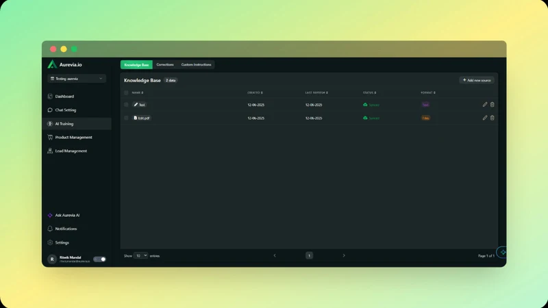Click the Knowledge Base heading text
Image resolution: width=548 pixels, height=308 pixels.
[x=142, y=80]
